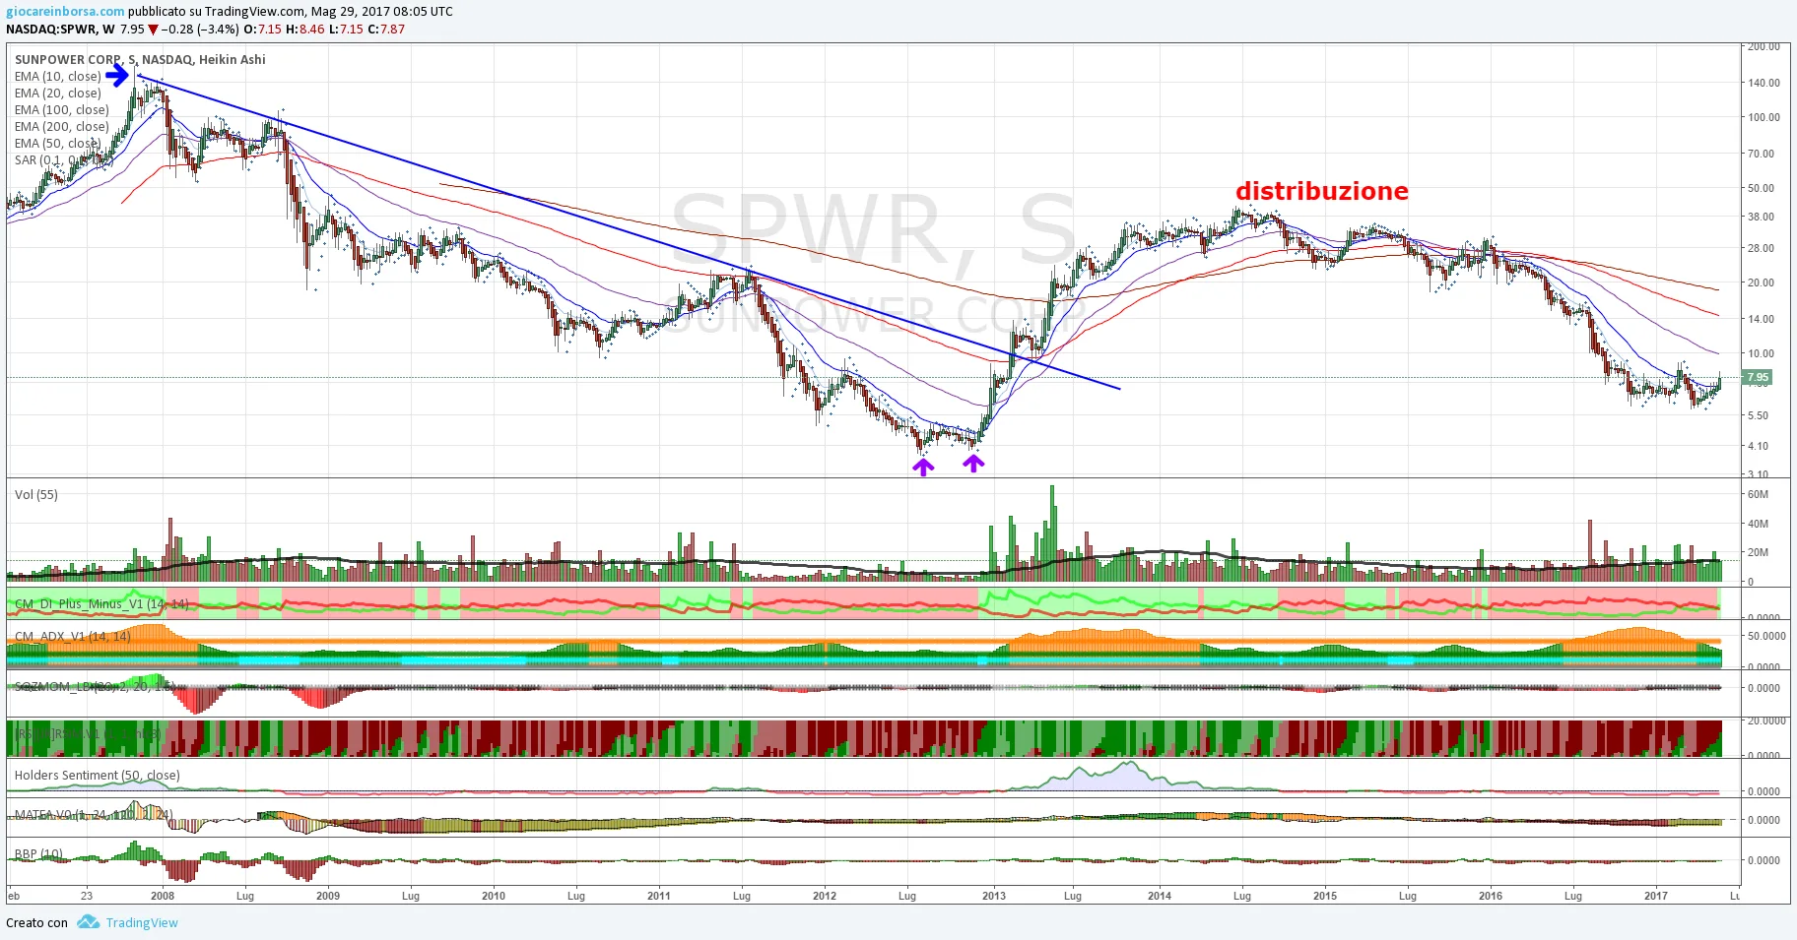Click the MATFA VO indicator label
The width and height of the screenshot is (1797, 940).
coord(94,815)
